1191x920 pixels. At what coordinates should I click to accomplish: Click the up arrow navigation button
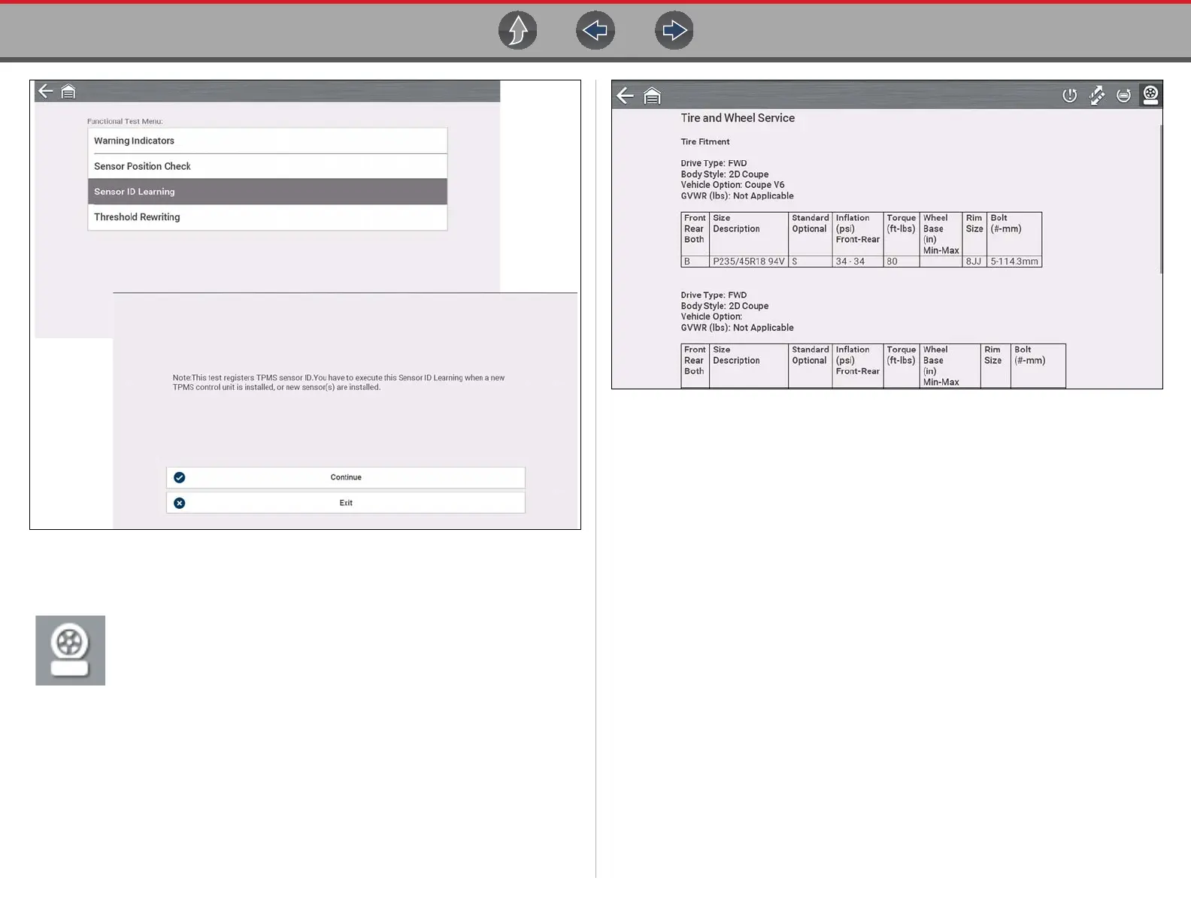coord(518,31)
